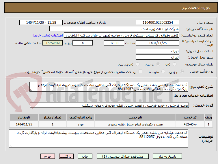The width and height of the screenshot is (218, 164).
Task: Click the deadline time field 07:00
Action: 114,43
